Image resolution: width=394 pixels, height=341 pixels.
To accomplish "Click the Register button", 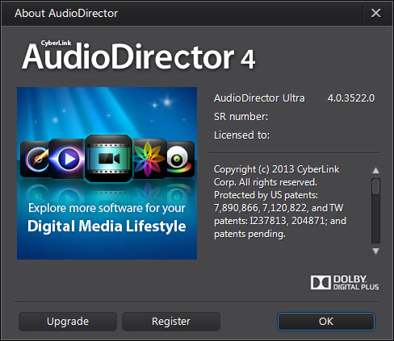I will (171, 322).
